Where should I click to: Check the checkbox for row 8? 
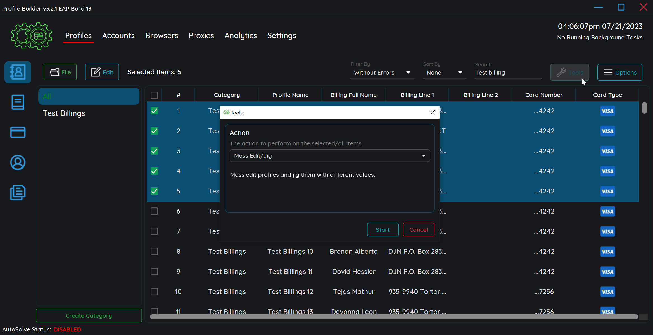(x=154, y=251)
